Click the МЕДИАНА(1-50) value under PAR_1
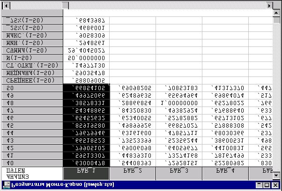Viewport: 282px width, 191px height. click(86, 73)
